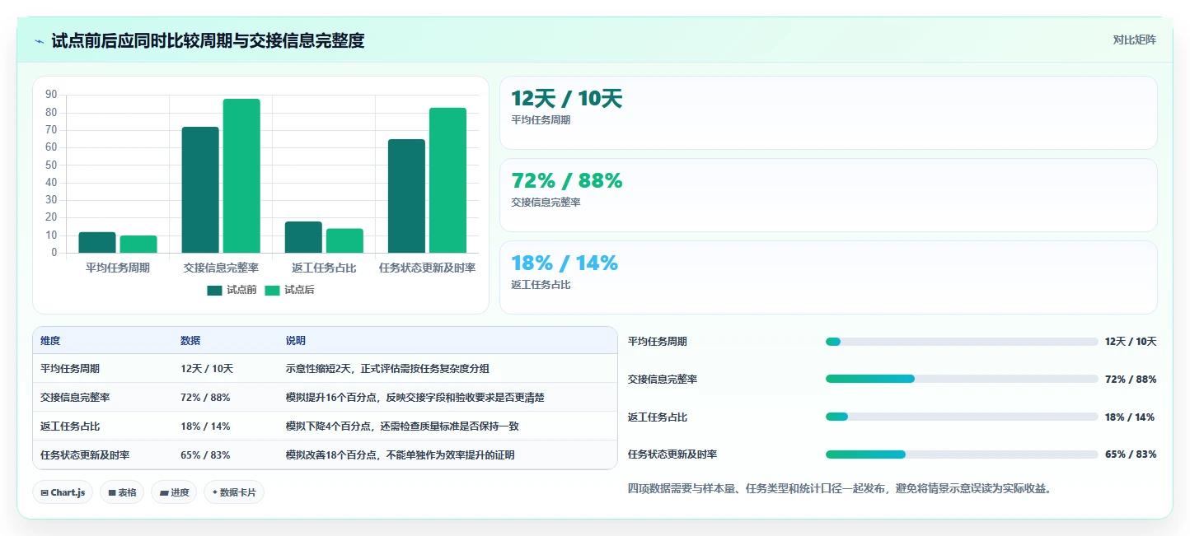The height and width of the screenshot is (536, 1190).
Task: Click the light green 试点后 legend box
Action: pyautogui.click(x=273, y=290)
